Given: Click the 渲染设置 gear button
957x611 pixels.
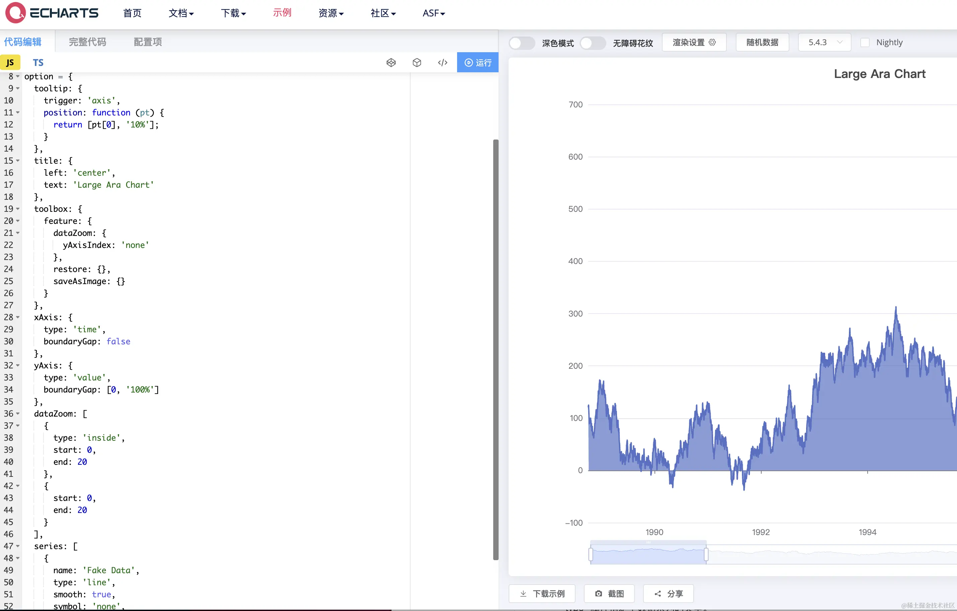Looking at the screenshot, I should tap(694, 42).
